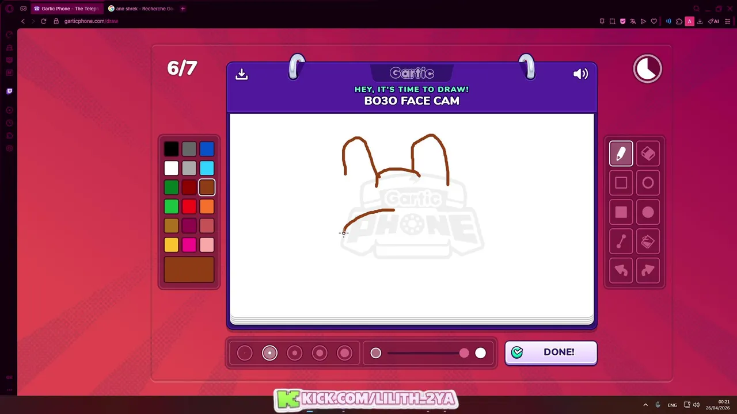Click the site security lock icon

tap(56, 21)
